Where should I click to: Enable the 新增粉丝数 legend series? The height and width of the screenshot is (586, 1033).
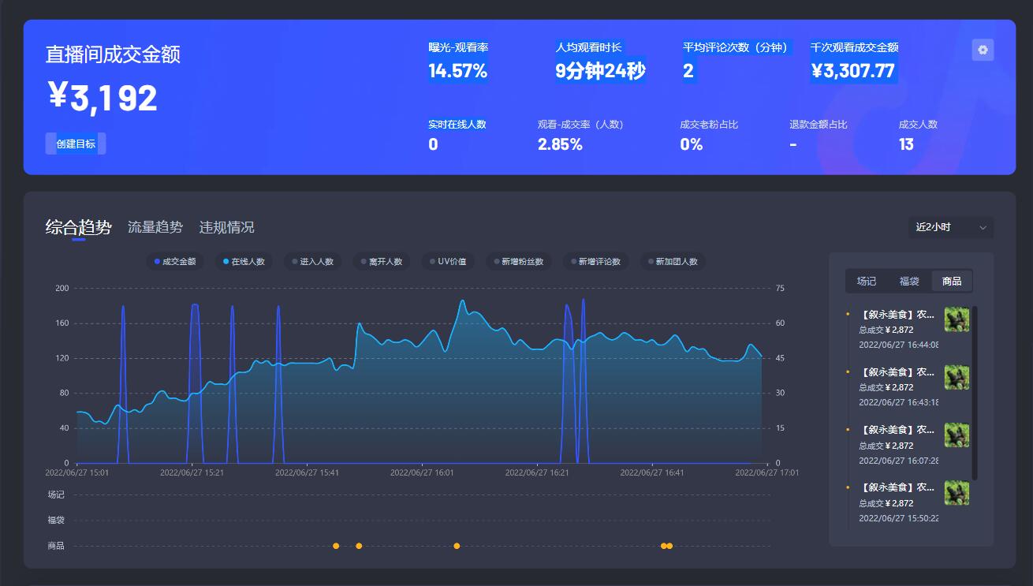point(518,262)
